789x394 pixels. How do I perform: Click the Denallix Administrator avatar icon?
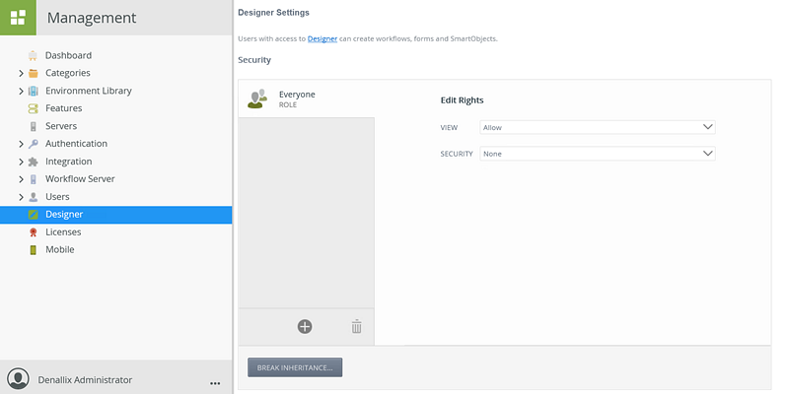tap(18, 379)
